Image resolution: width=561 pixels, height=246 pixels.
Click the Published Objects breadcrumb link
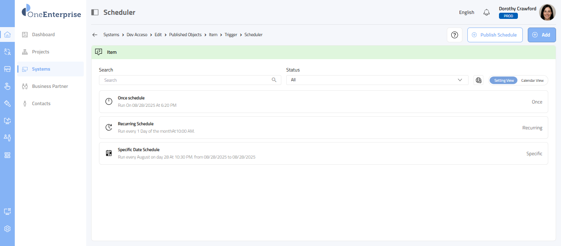185,35
